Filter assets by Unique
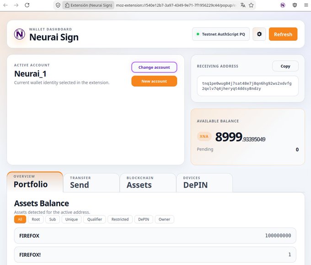Viewport: 311px width, 265px height. 72,219
